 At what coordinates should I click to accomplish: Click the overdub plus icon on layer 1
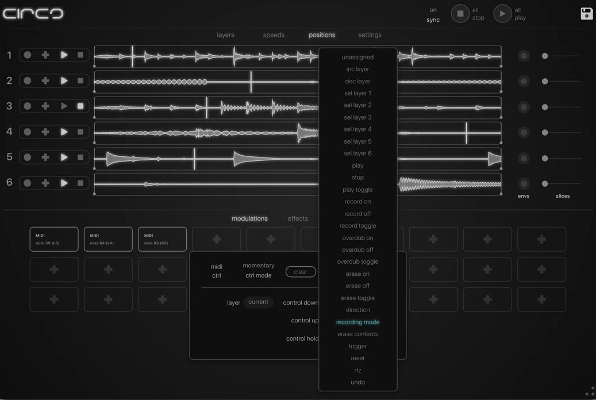point(45,55)
